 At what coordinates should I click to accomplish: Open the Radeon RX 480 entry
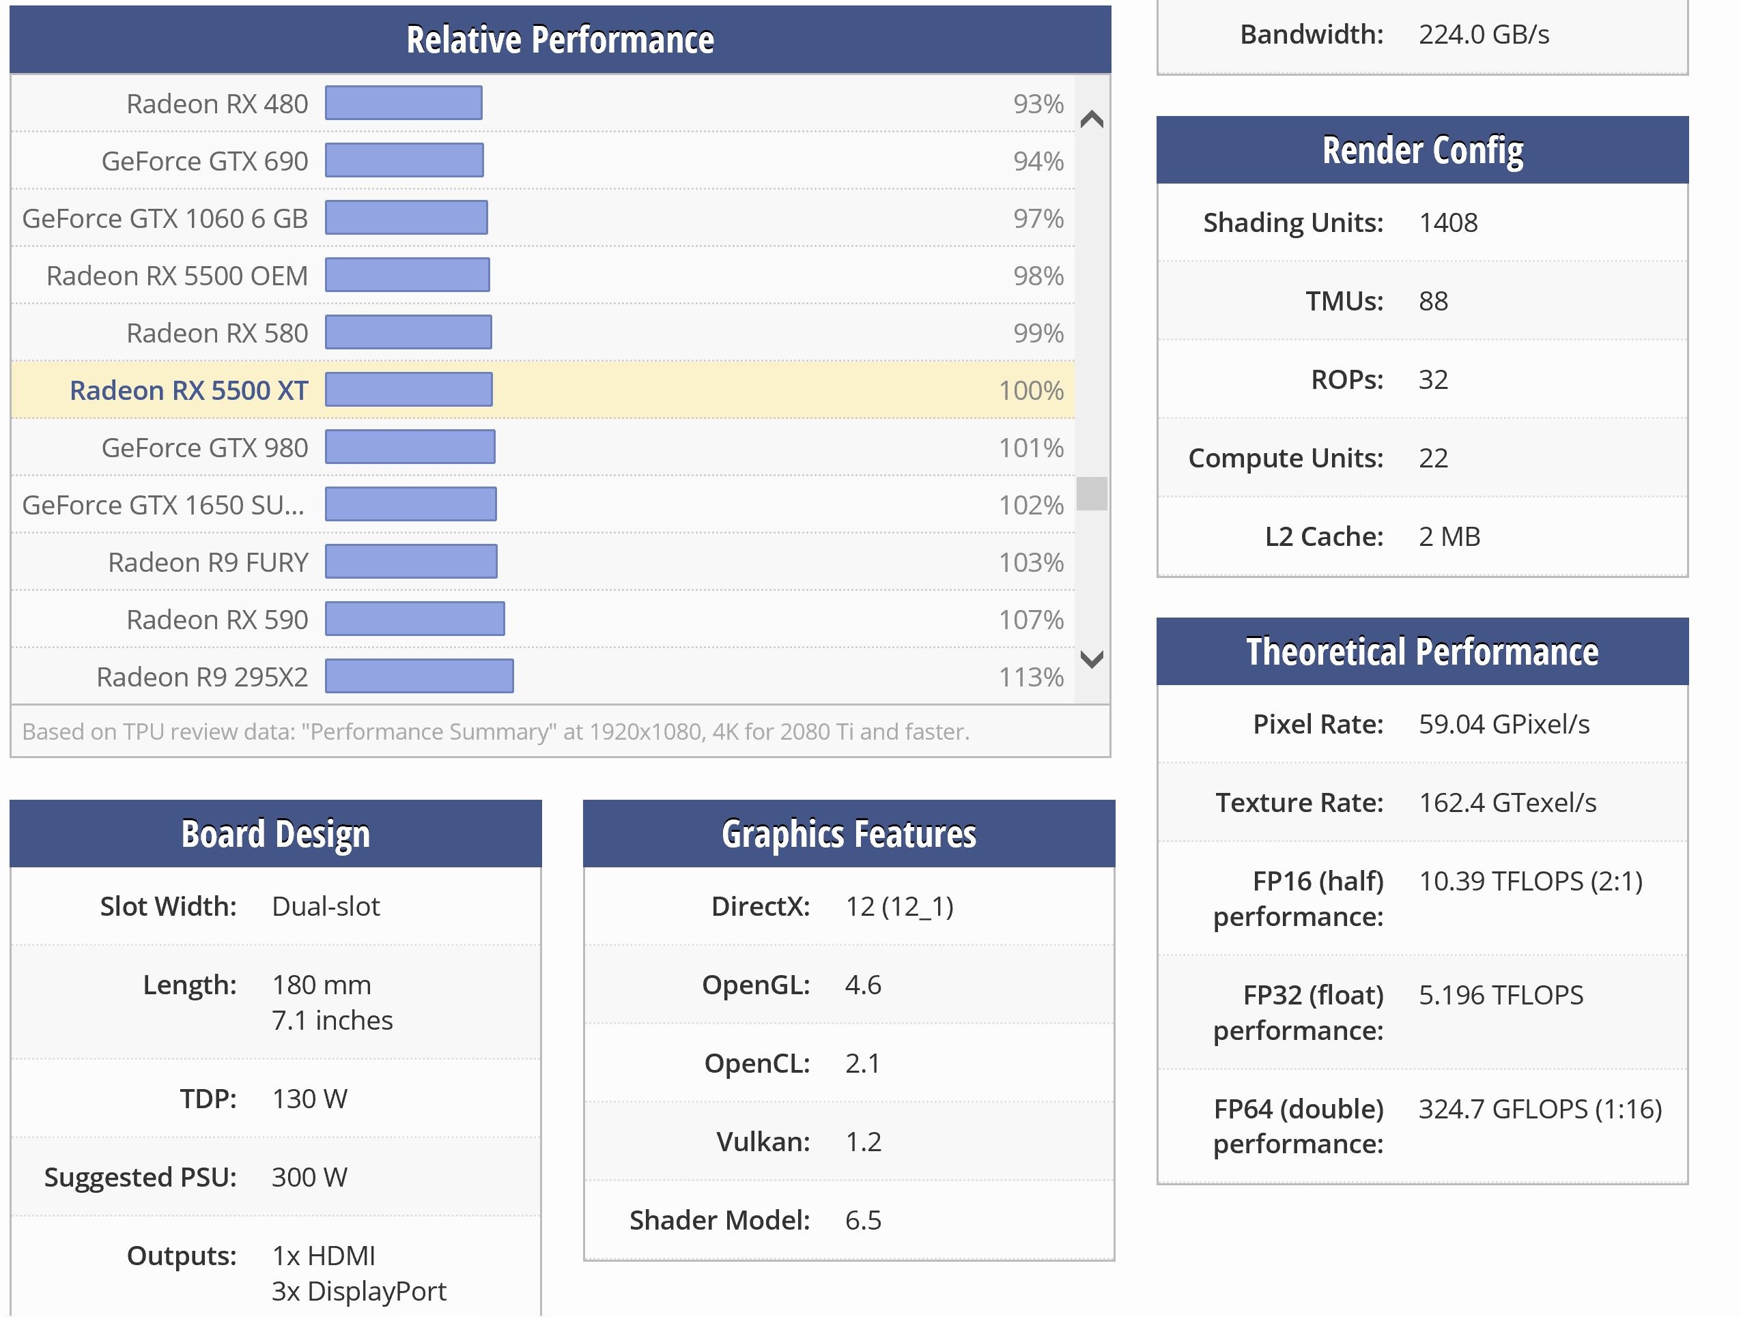point(217,104)
